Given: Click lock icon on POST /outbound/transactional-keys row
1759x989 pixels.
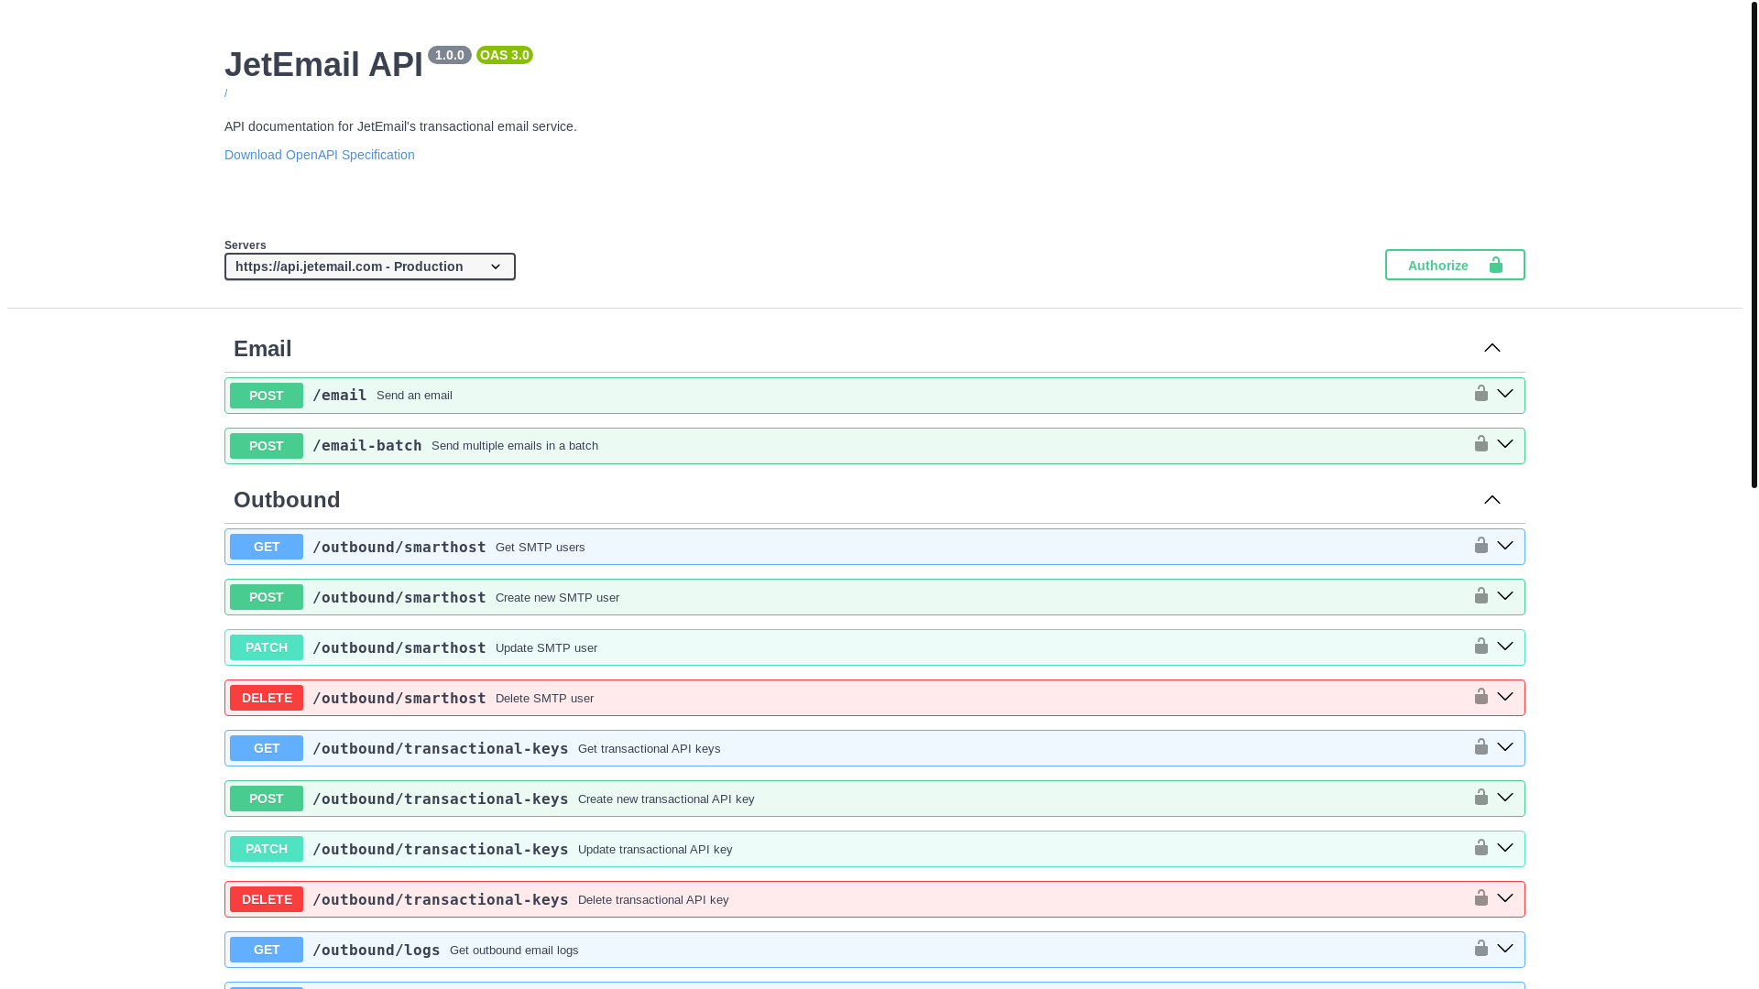Looking at the screenshot, I should [1481, 797].
